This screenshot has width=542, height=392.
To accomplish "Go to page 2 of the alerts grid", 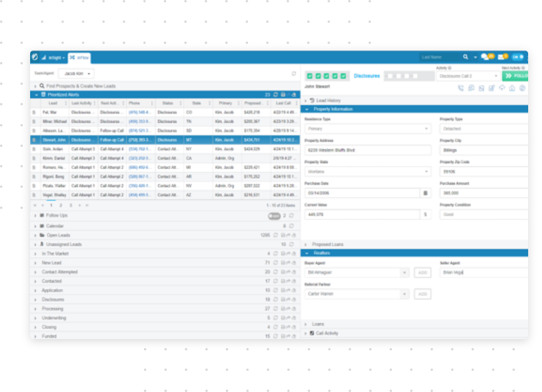I will (x=60, y=205).
